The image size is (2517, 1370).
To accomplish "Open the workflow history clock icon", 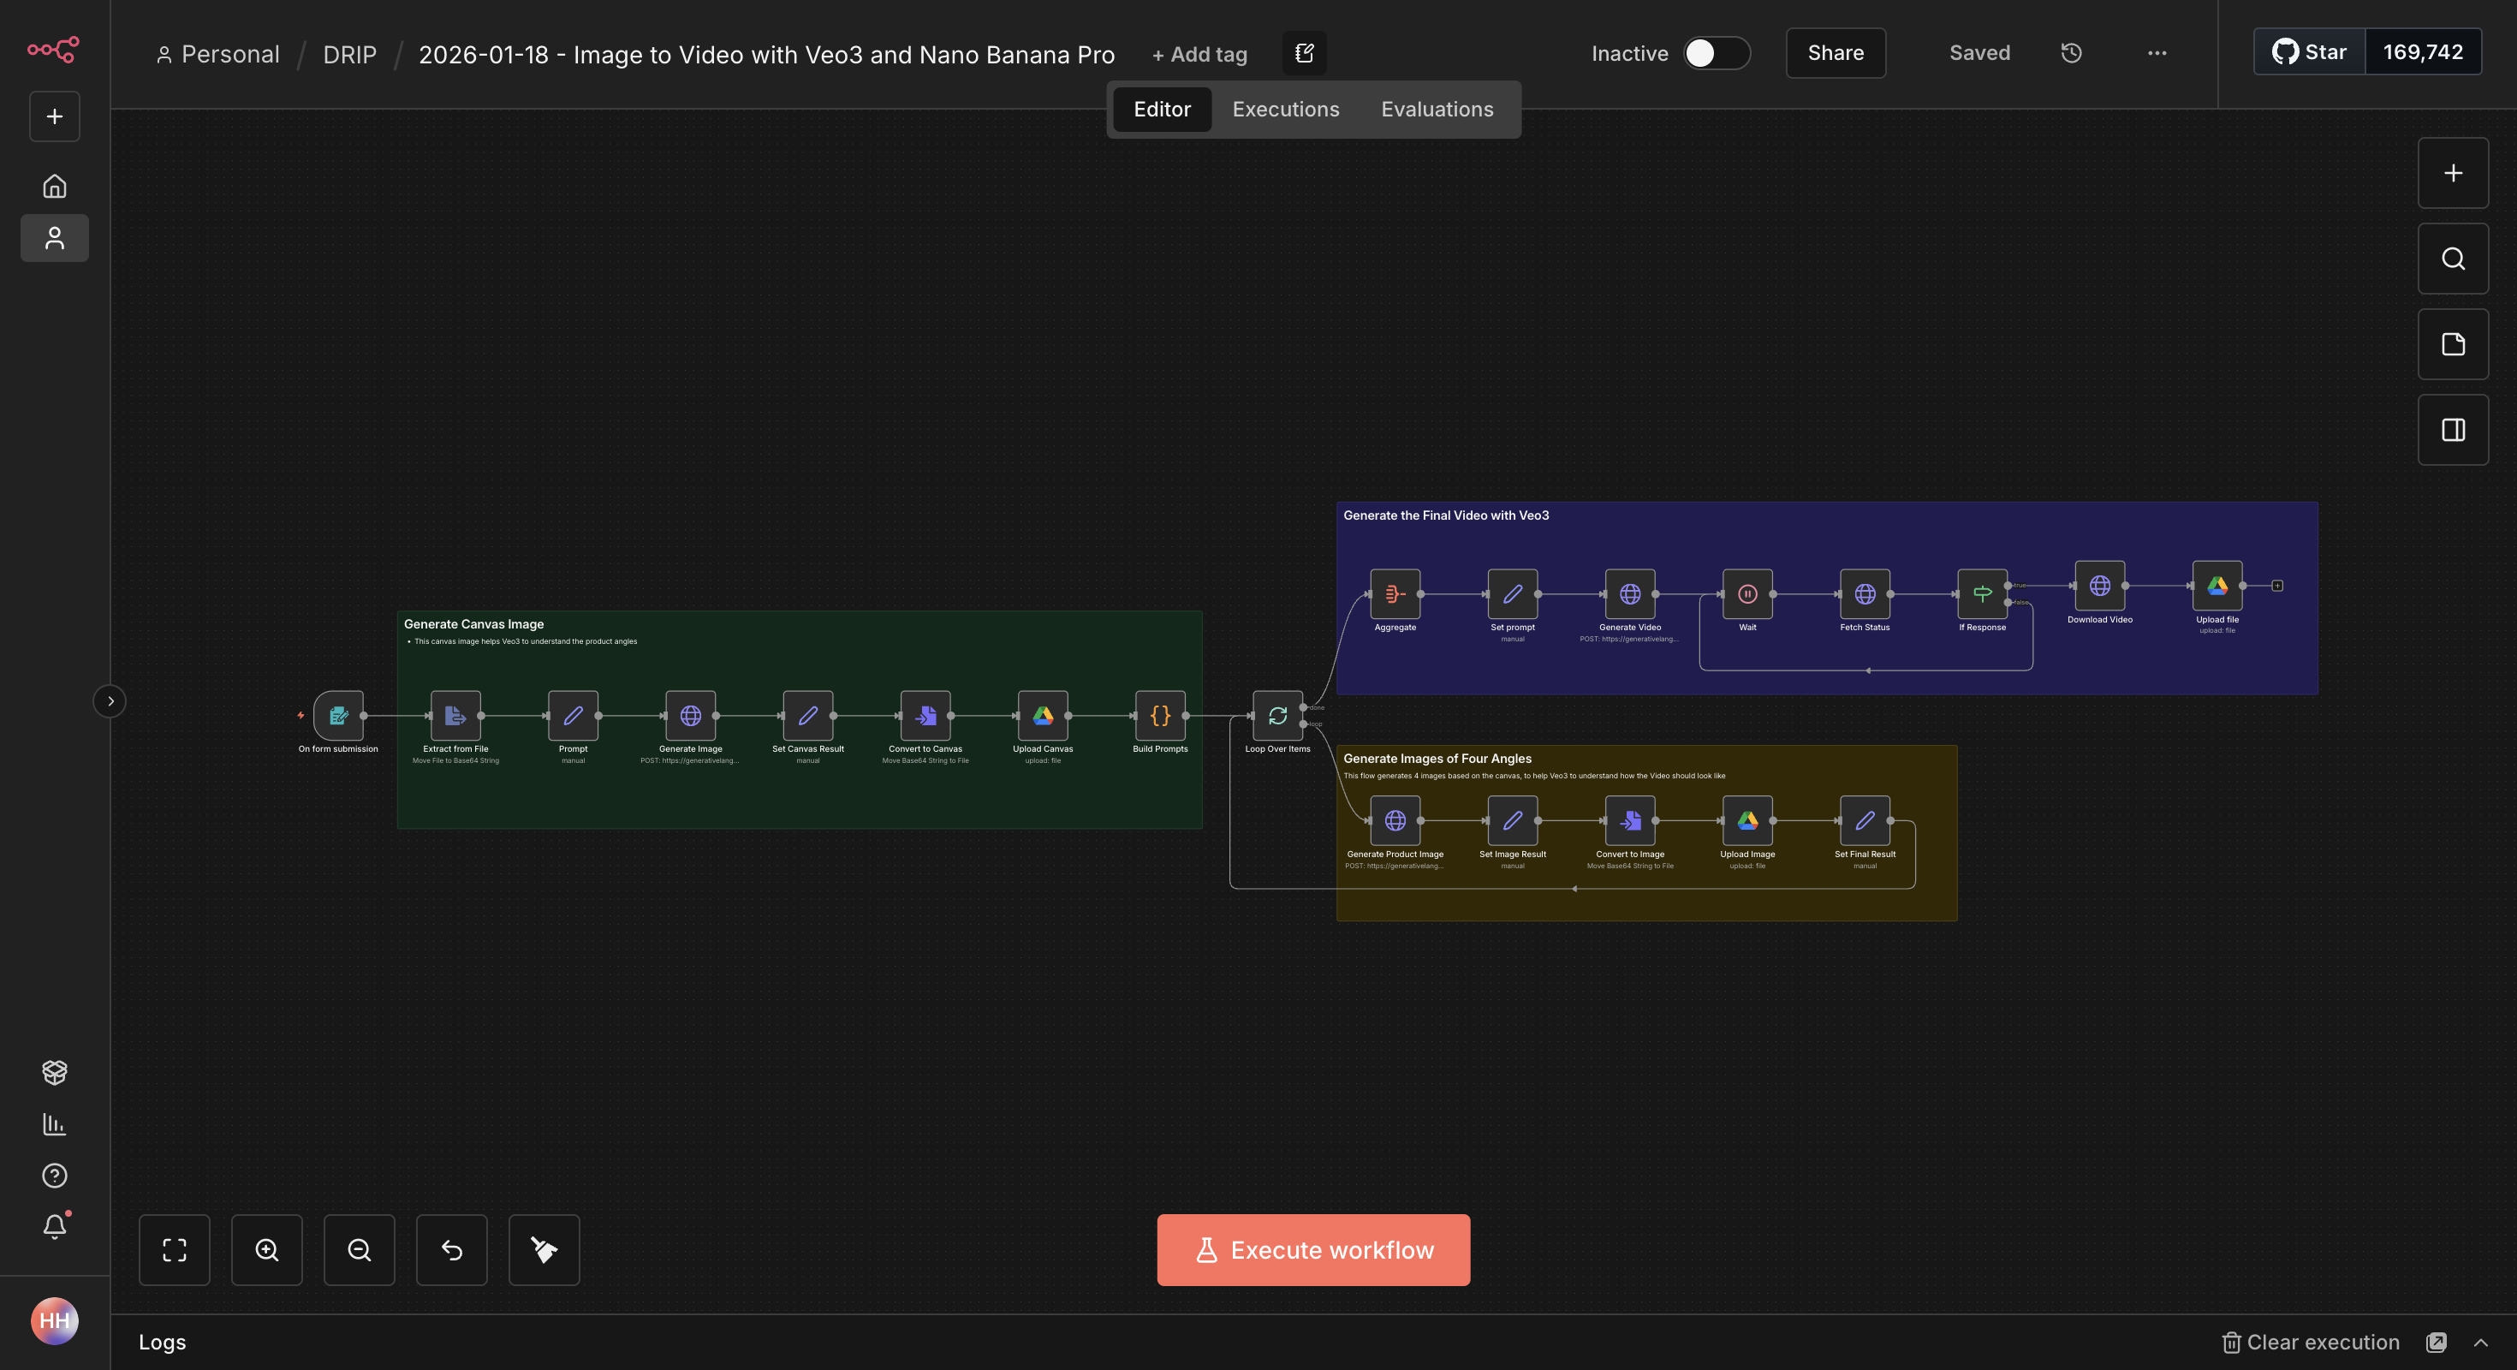I will [2070, 53].
